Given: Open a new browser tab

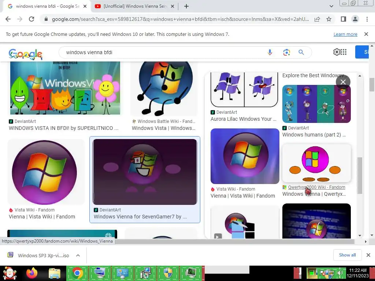Looking at the screenshot, I should click(x=186, y=6).
